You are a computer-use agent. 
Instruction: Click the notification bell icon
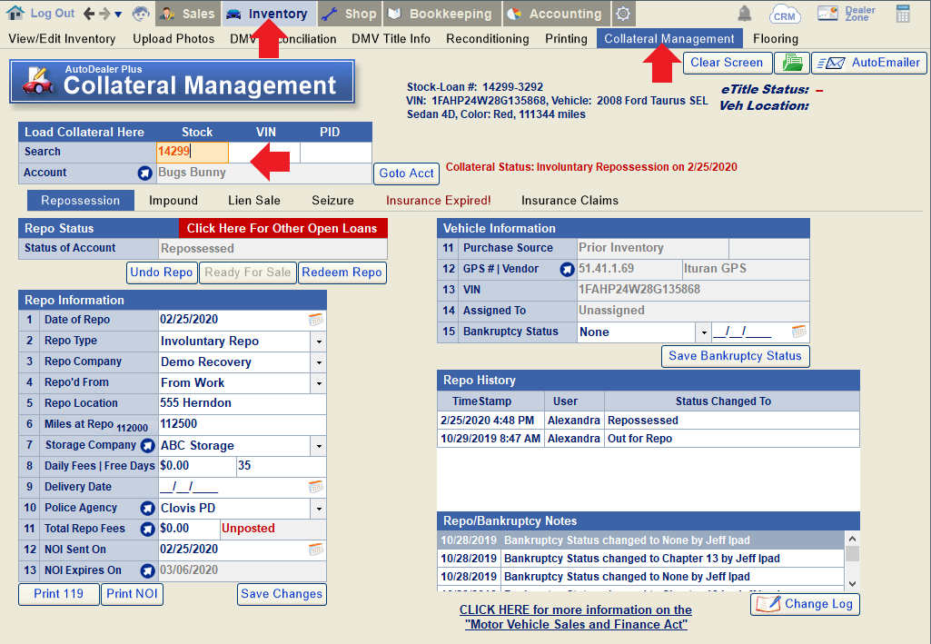click(744, 14)
